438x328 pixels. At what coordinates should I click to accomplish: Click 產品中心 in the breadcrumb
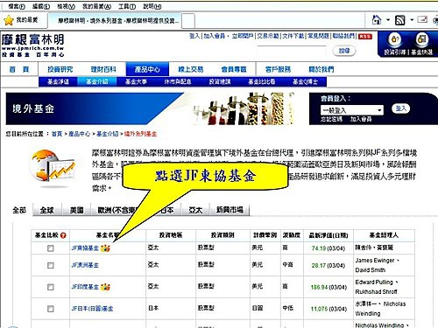(79, 134)
